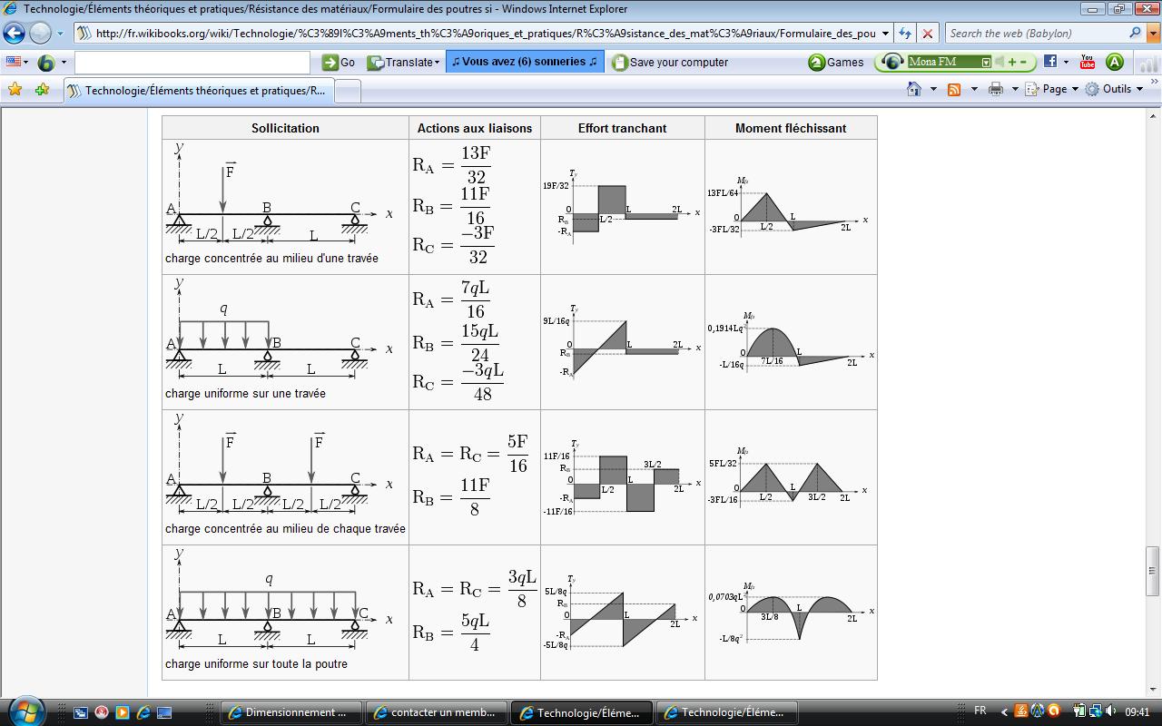Mute the radio with the speaker icon

pos(1000,62)
